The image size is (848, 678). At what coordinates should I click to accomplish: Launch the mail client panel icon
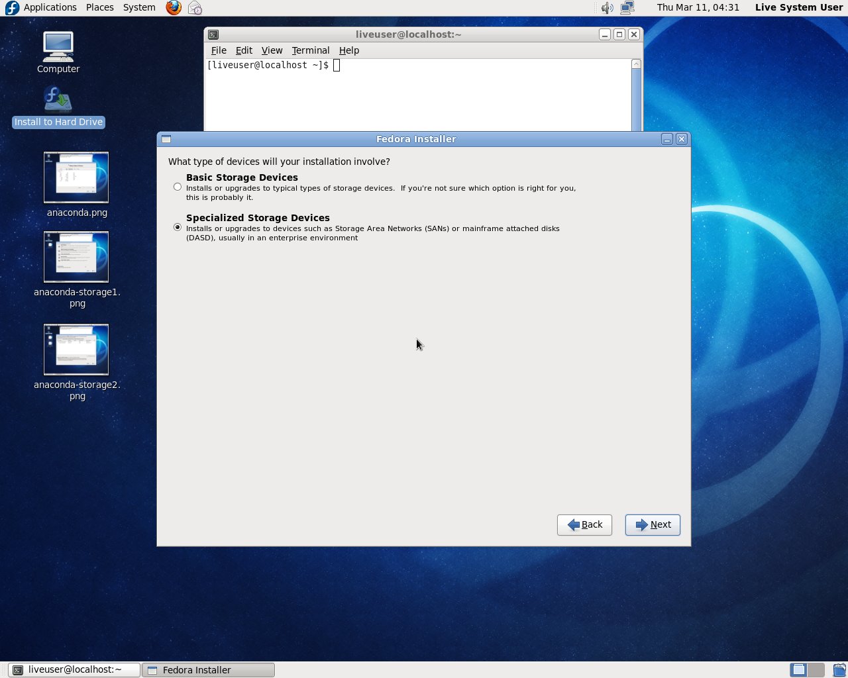coord(195,8)
